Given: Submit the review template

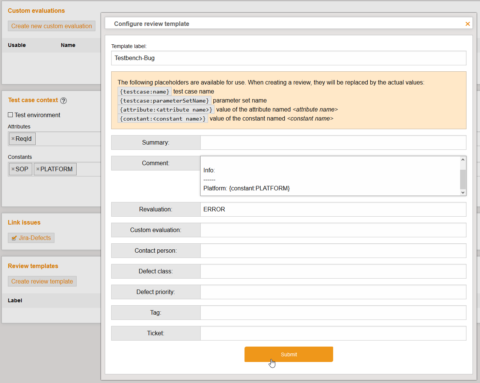Looking at the screenshot, I should tap(288, 354).
